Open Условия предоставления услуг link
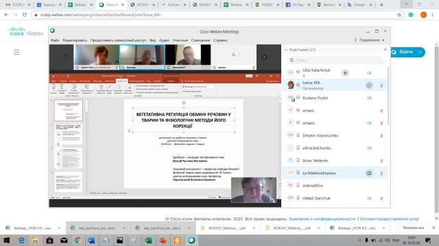Image resolution: width=439 pixels, height=246 pixels. 390,219
